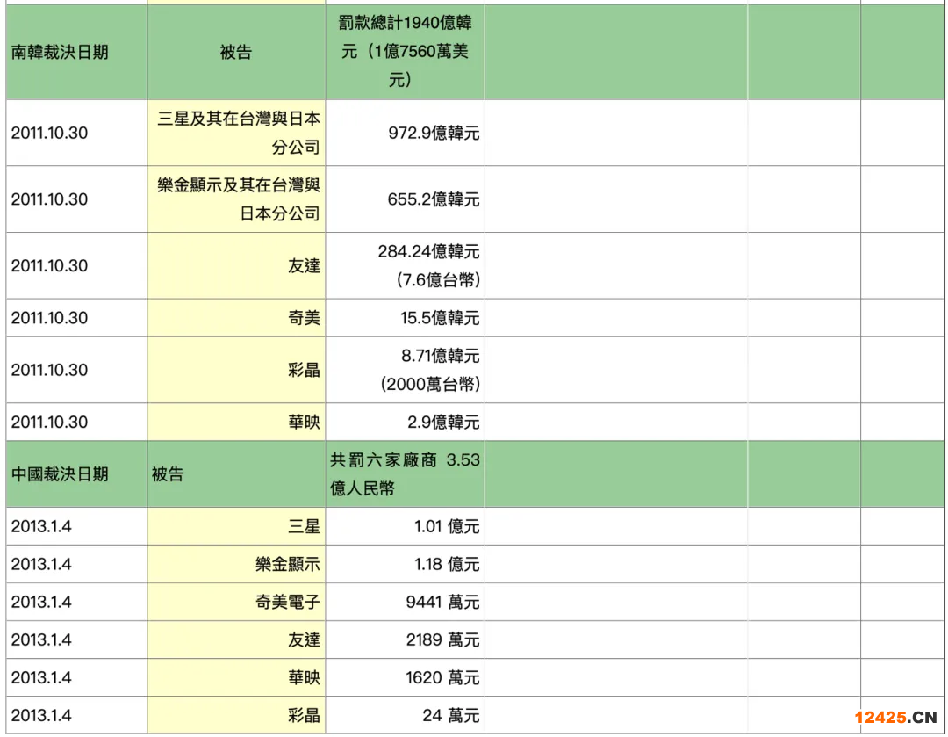Click the 2013.1.4 date in 9441 萬元 row
The image size is (948, 737).
click(x=41, y=602)
